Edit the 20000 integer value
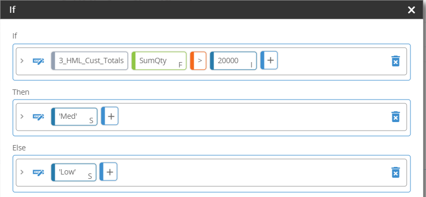This screenshot has width=426, height=197. tap(233, 60)
